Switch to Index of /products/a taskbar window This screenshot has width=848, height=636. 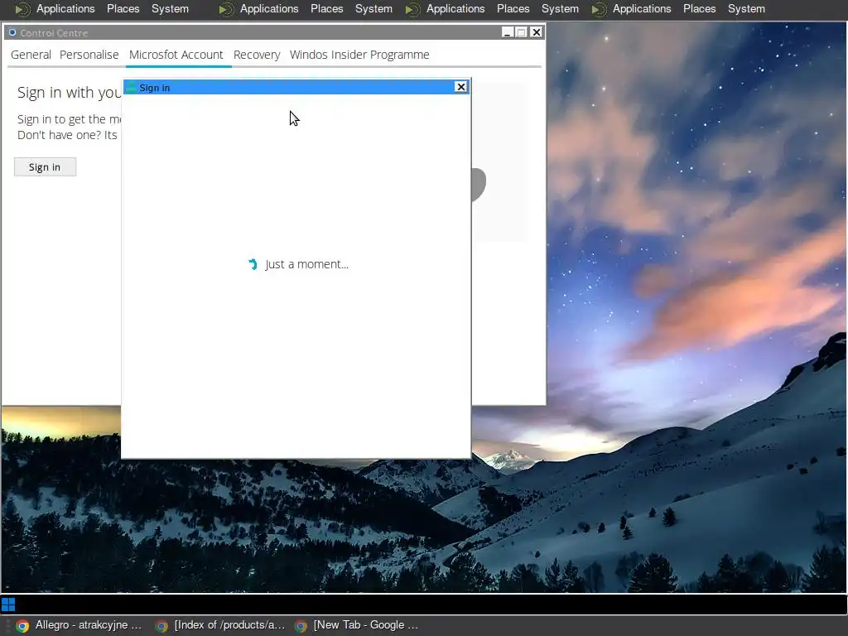pos(219,625)
